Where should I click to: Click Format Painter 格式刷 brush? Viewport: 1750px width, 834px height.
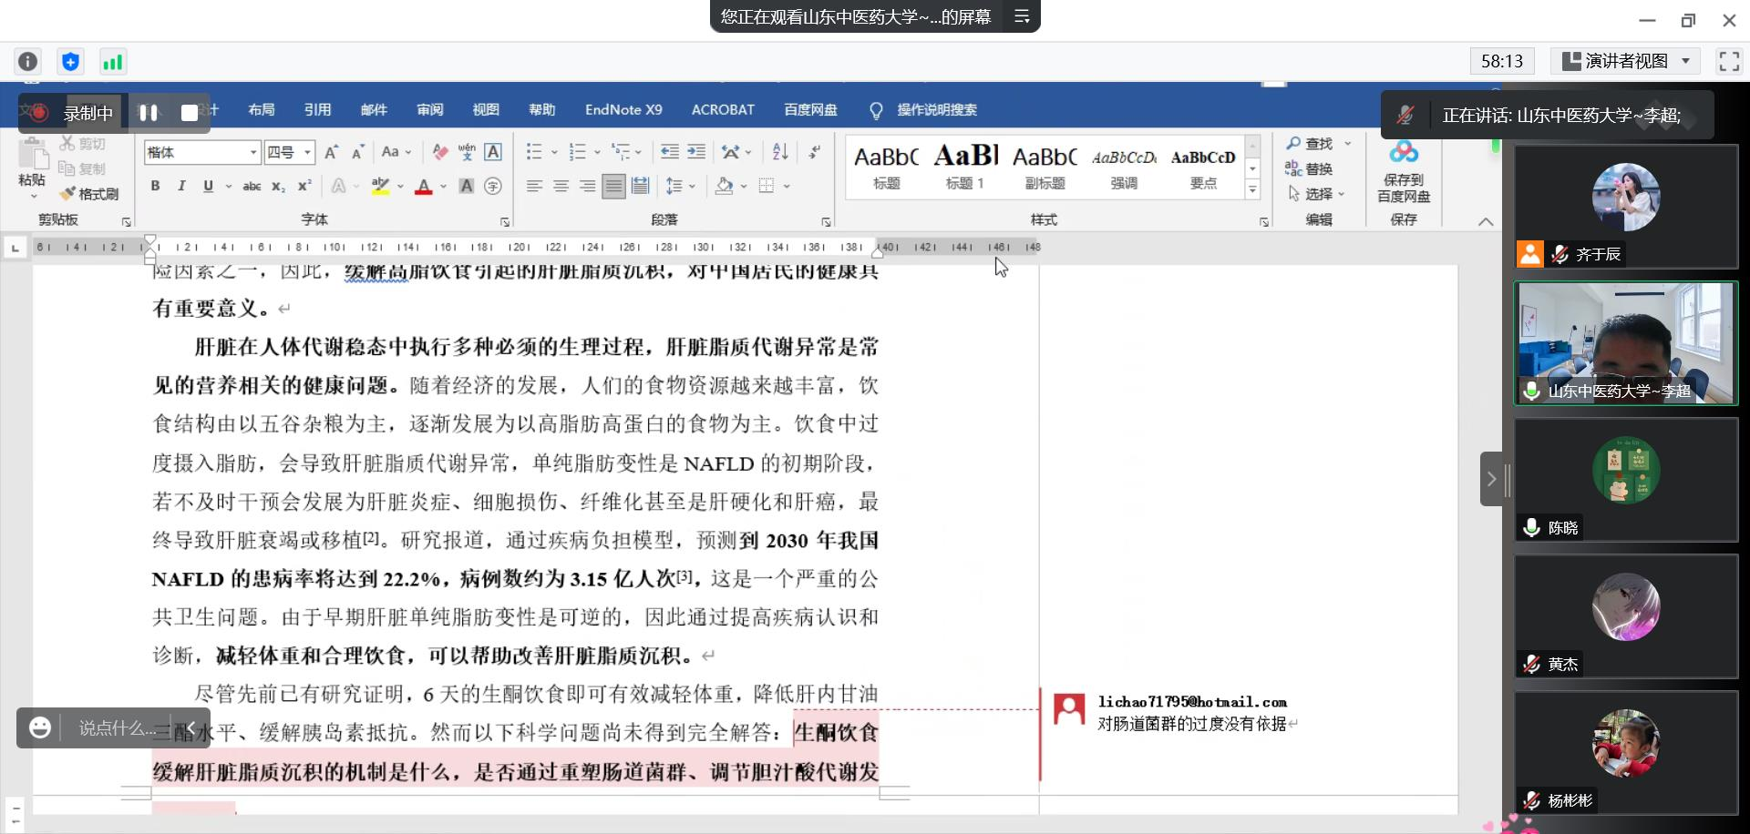click(89, 194)
